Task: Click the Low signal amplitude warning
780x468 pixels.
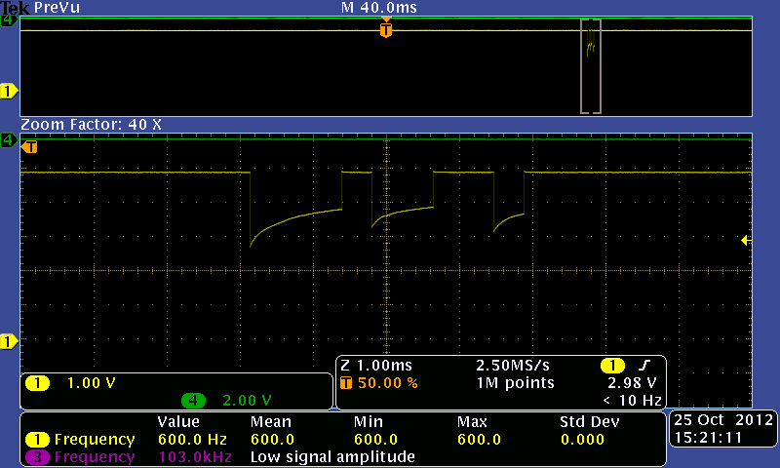Action: coord(332,457)
